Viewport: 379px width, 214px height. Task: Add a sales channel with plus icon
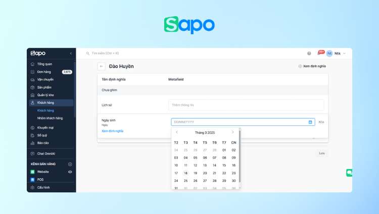click(x=70, y=164)
